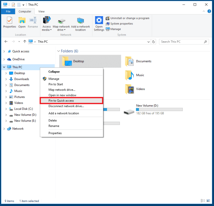Click New Volume (D:) storage usage bar
The width and height of the screenshot is (214, 206).
(x=159, y=109)
